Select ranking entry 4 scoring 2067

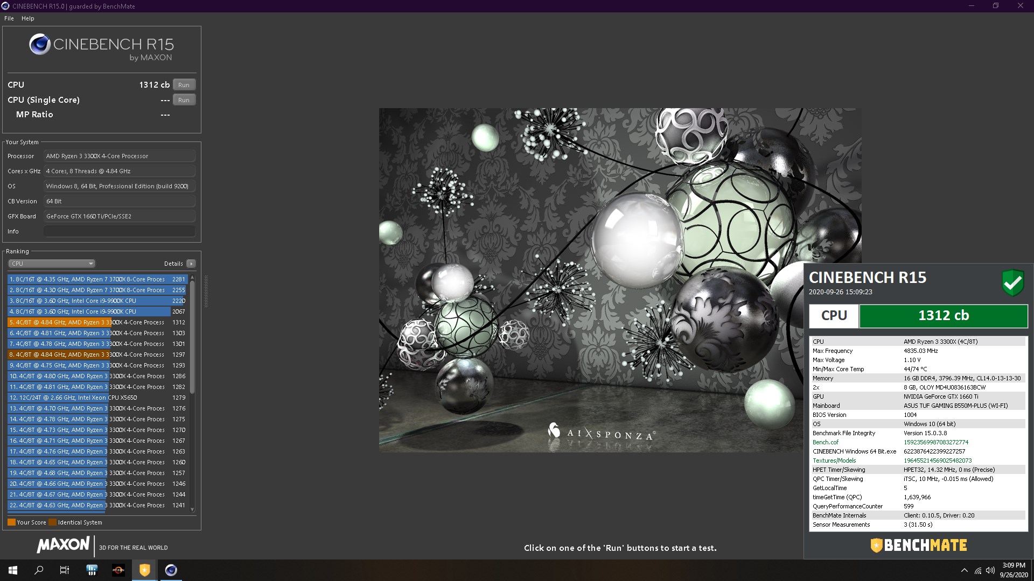(x=97, y=311)
